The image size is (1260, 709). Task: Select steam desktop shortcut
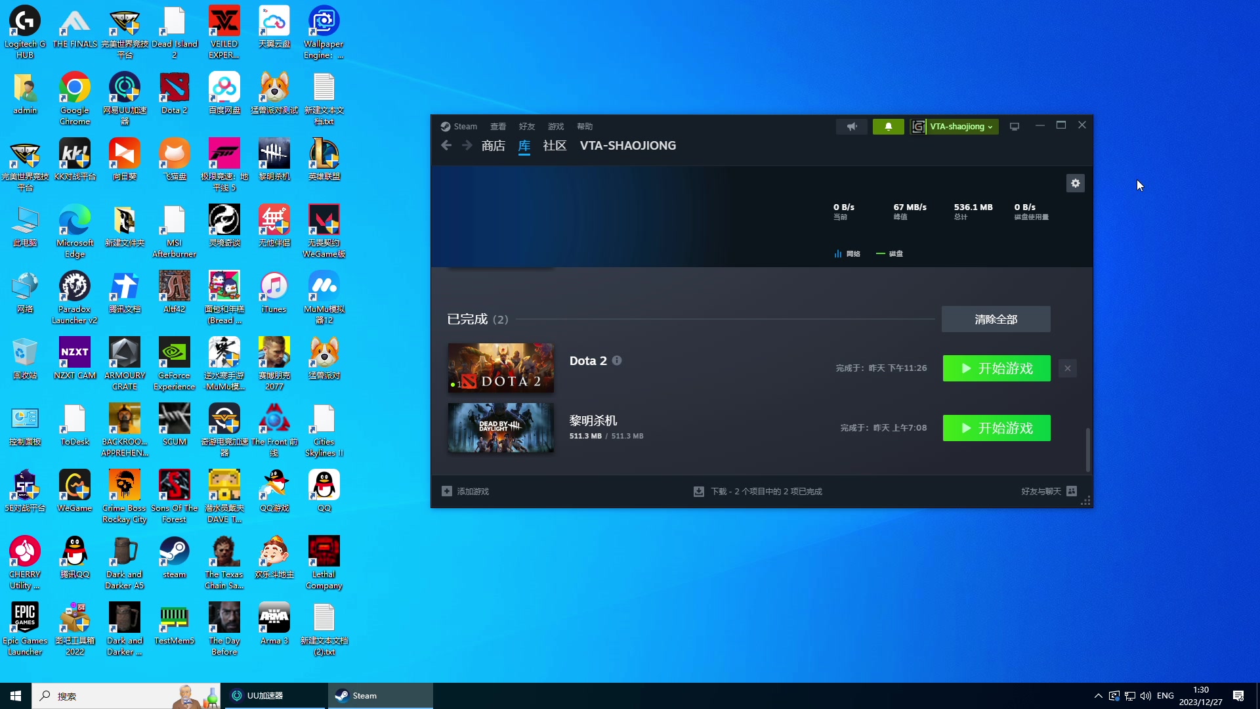tap(175, 558)
